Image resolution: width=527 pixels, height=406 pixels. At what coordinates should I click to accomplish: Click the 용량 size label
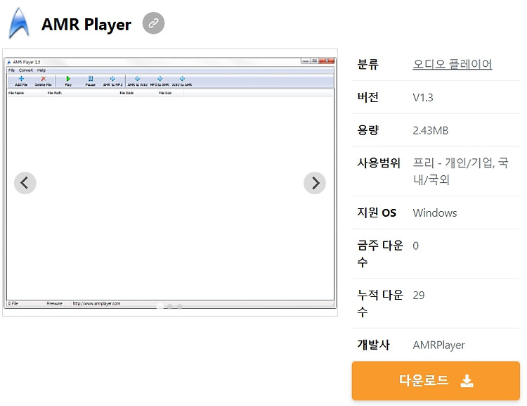[x=367, y=130]
